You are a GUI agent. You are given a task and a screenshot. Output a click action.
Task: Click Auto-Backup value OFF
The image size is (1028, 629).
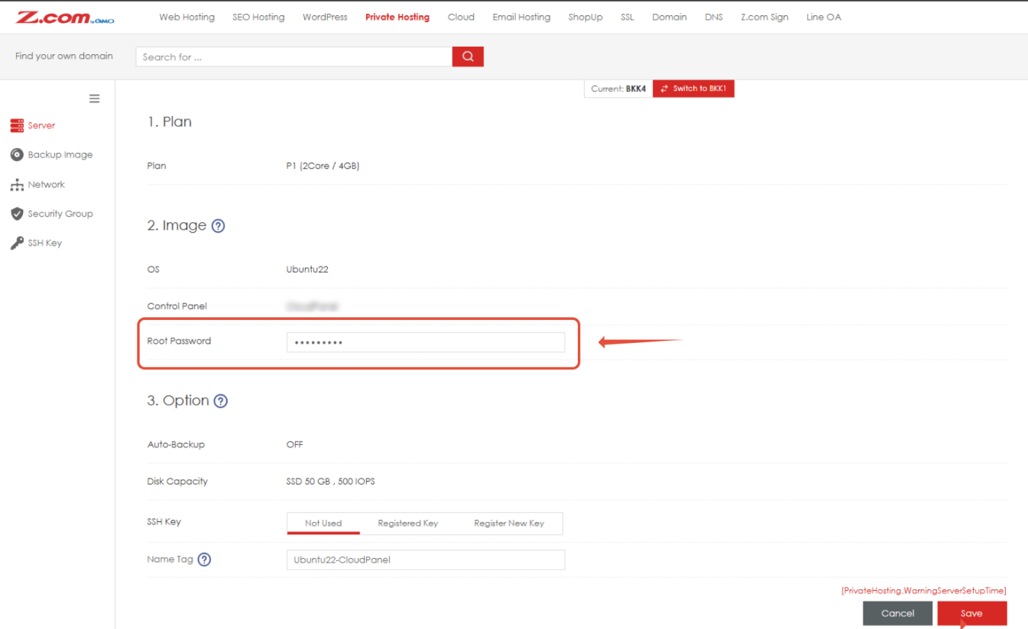pos(295,444)
